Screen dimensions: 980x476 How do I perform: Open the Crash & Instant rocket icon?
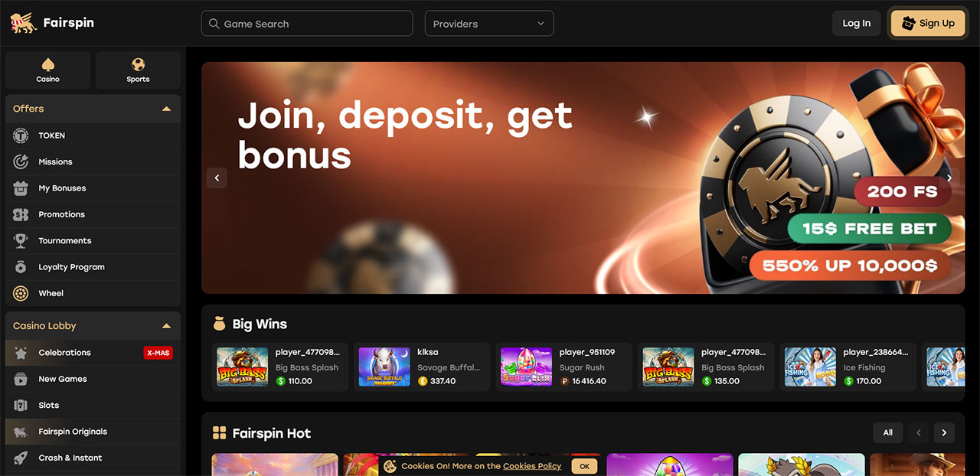pos(21,458)
